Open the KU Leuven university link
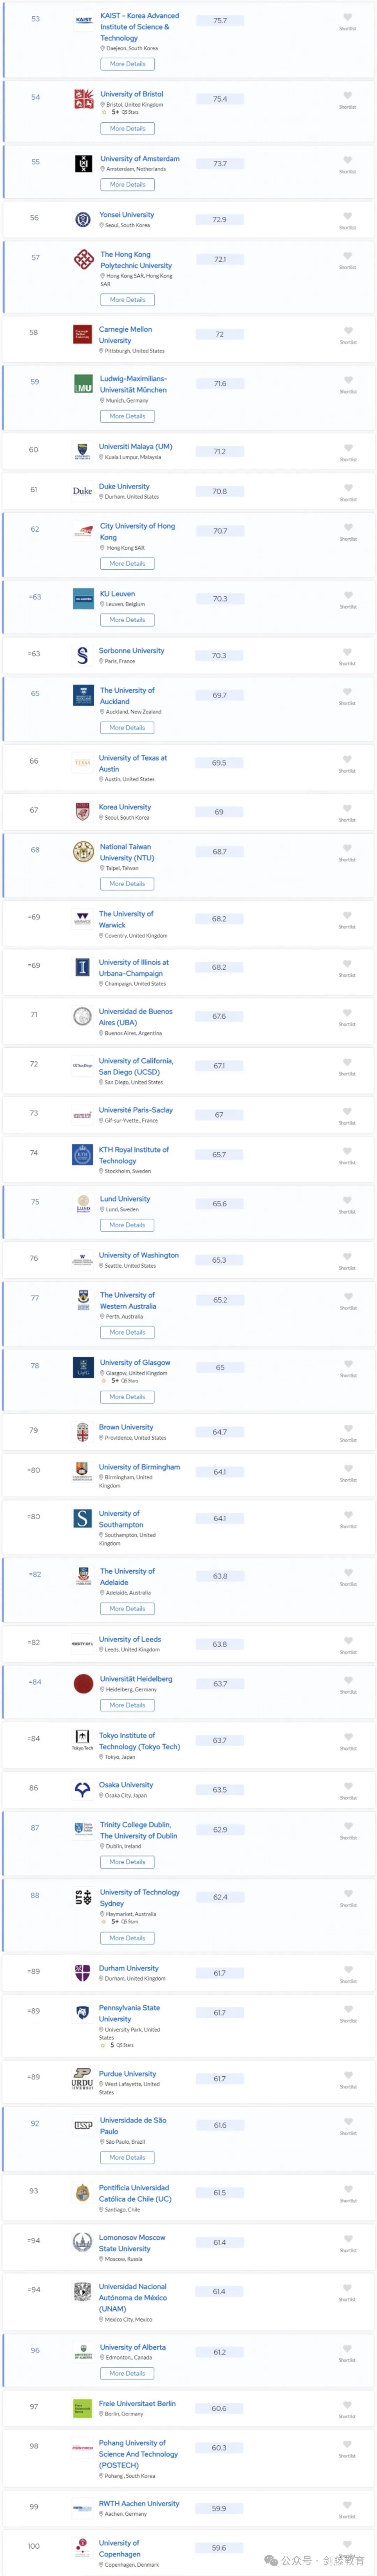This screenshot has height=2576, width=377. click(x=117, y=594)
